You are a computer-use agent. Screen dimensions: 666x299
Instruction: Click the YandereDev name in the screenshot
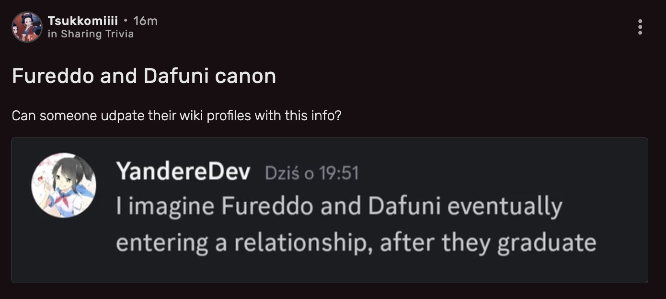(183, 172)
